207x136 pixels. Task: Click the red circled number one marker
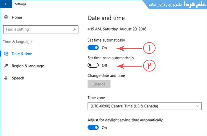[x=149, y=49]
